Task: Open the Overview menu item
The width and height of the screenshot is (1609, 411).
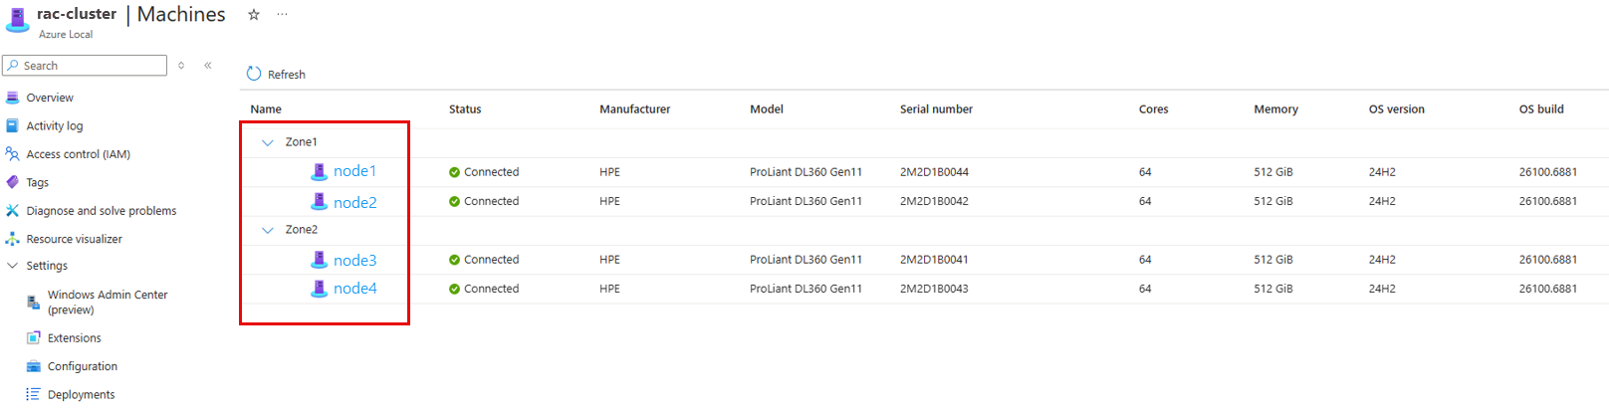Action: [x=50, y=98]
